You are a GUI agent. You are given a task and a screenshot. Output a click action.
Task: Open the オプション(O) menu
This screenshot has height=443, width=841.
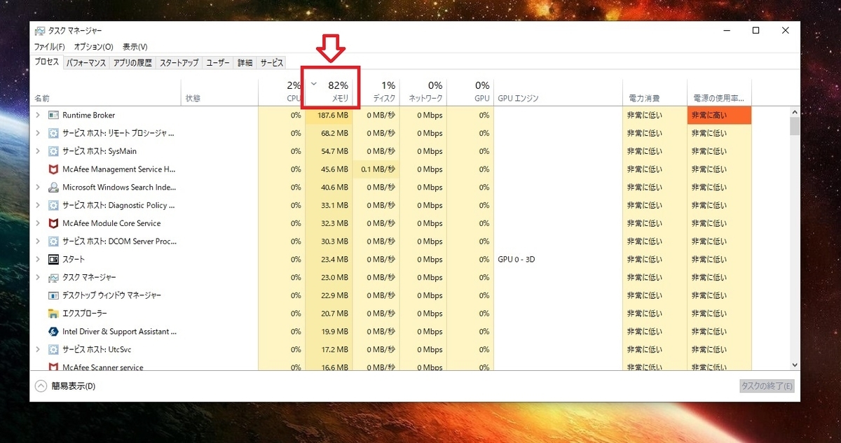coord(93,47)
